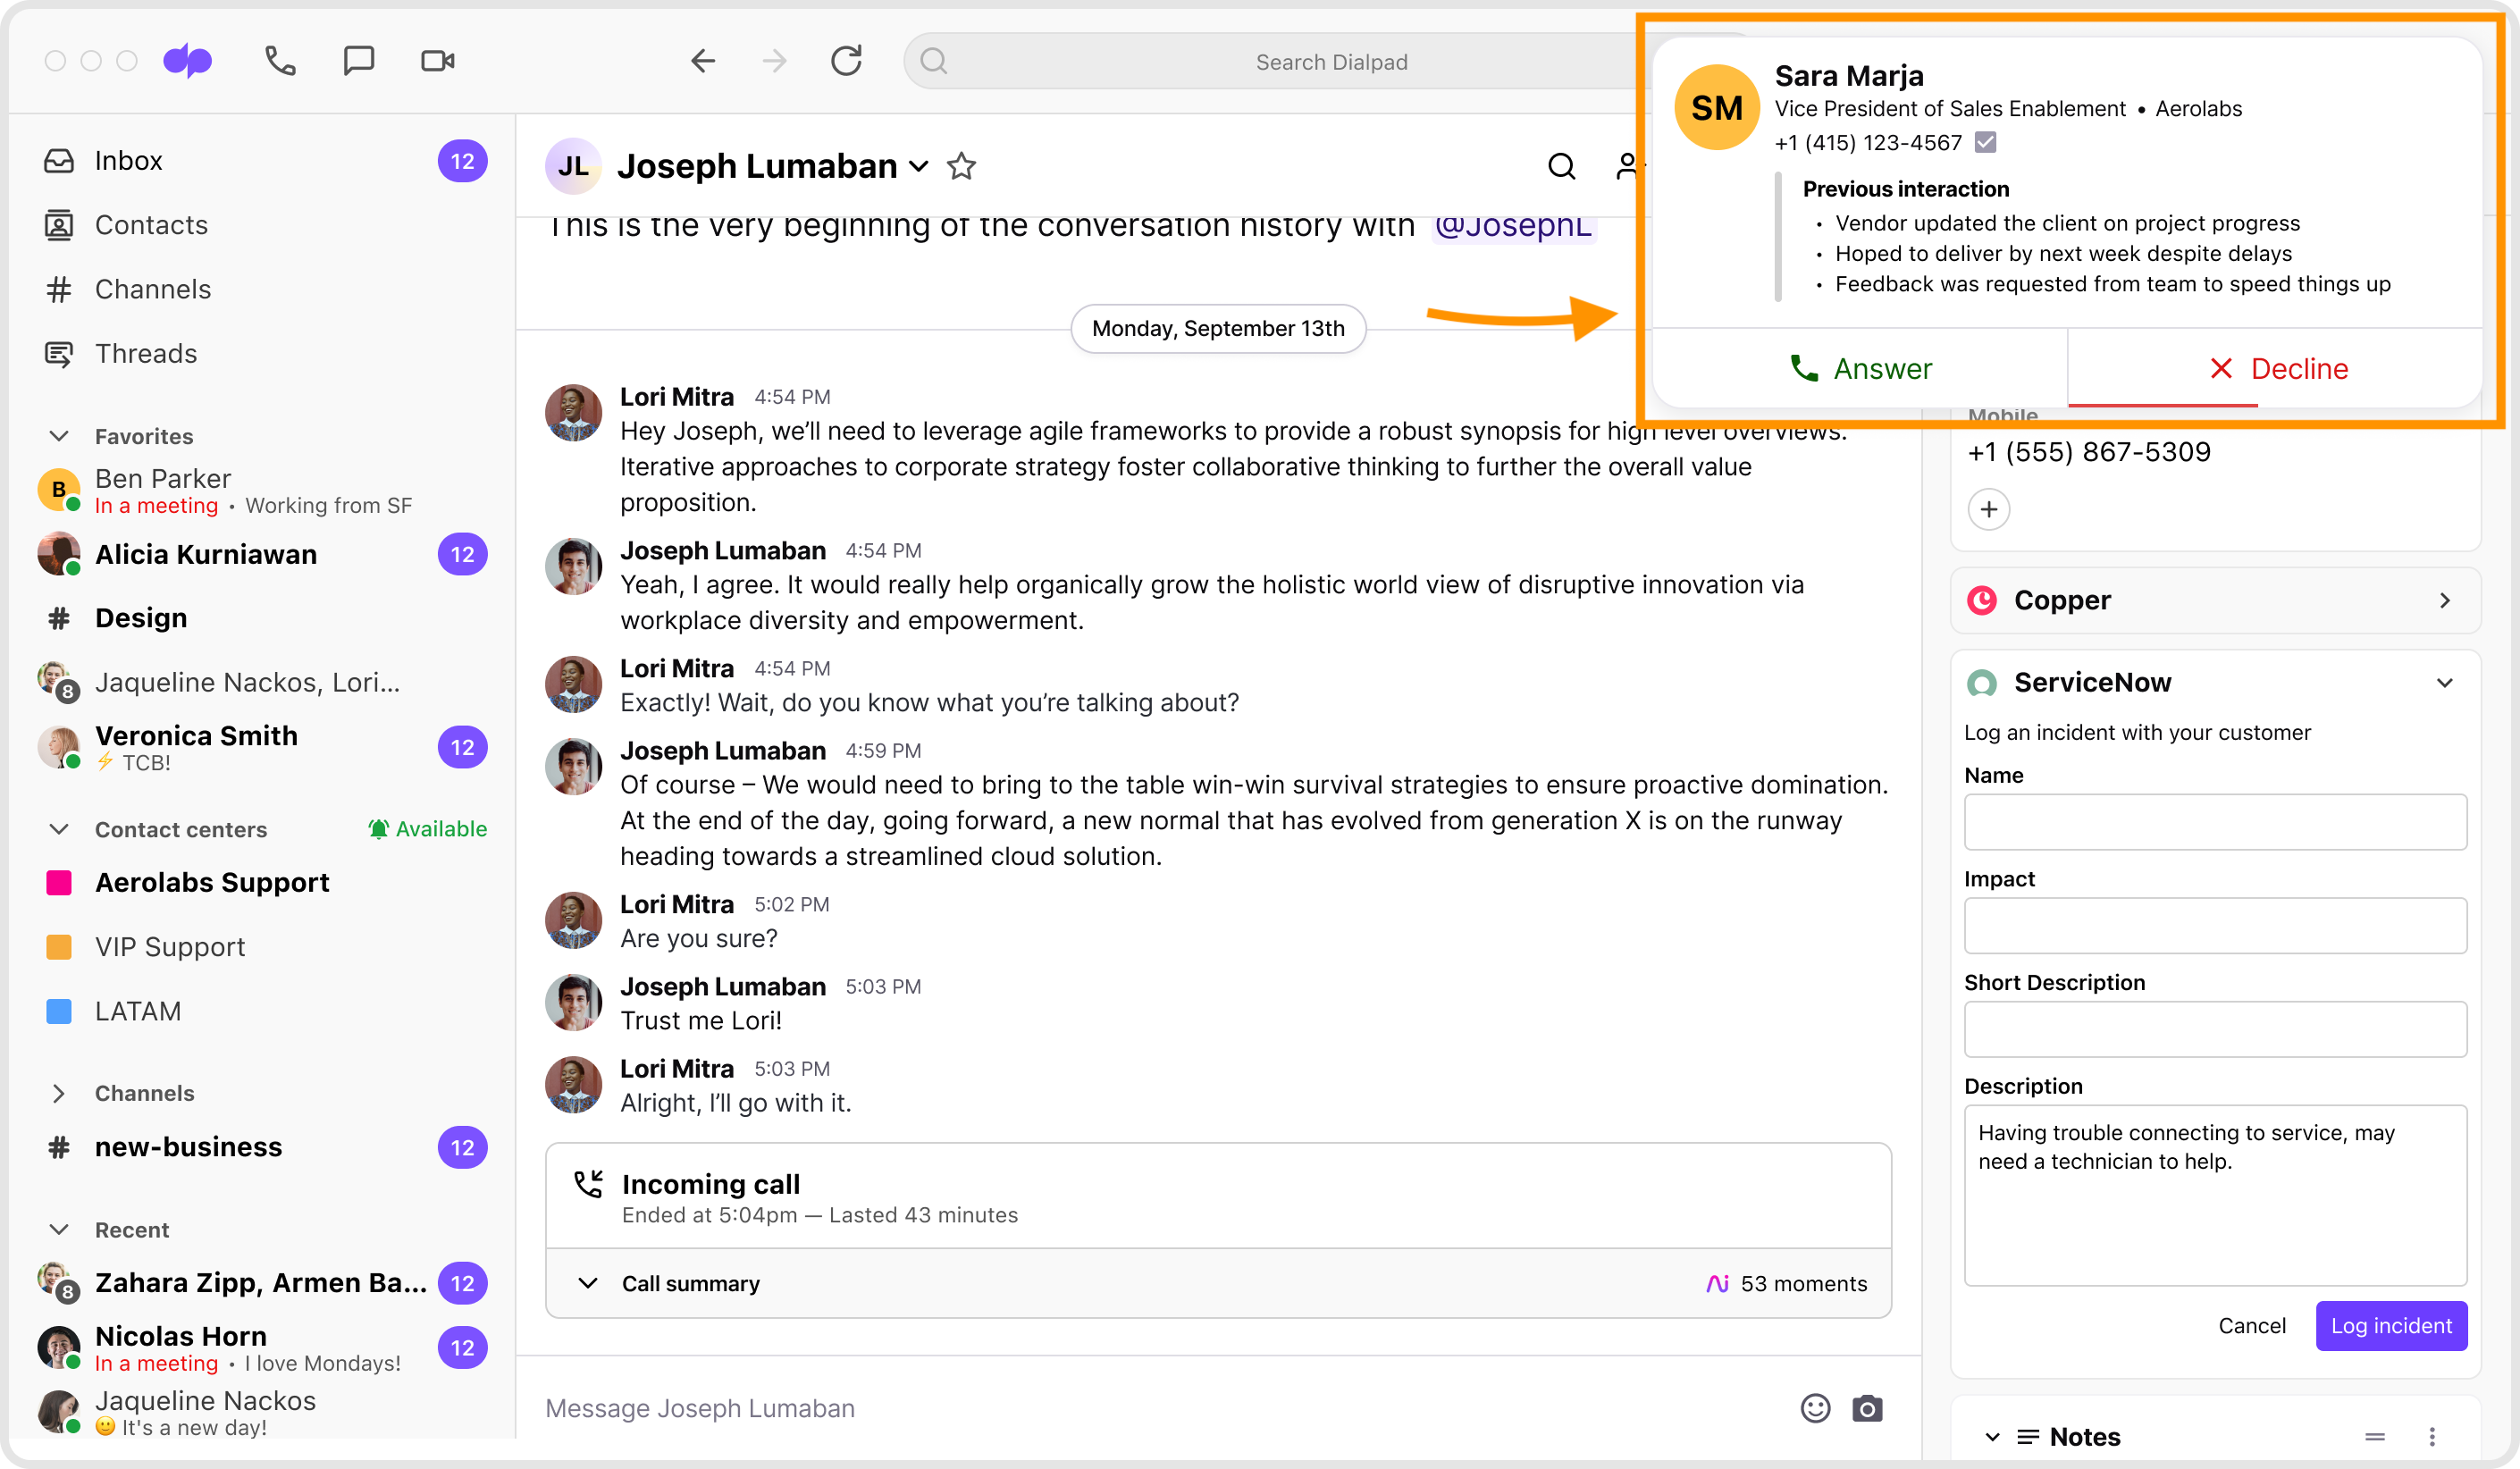The image size is (2520, 1469).
Task: Click the incoming call icon in call card
Action: (x=589, y=1184)
